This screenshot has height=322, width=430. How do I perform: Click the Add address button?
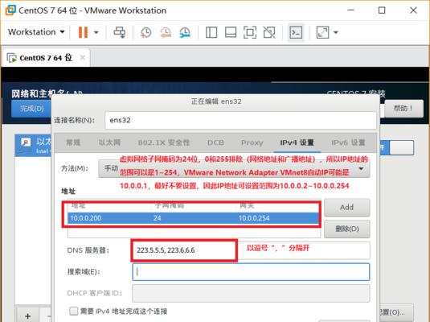click(347, 208)
